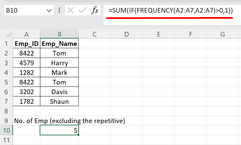
Task: Select row 1 header
Action: (6, 44)
